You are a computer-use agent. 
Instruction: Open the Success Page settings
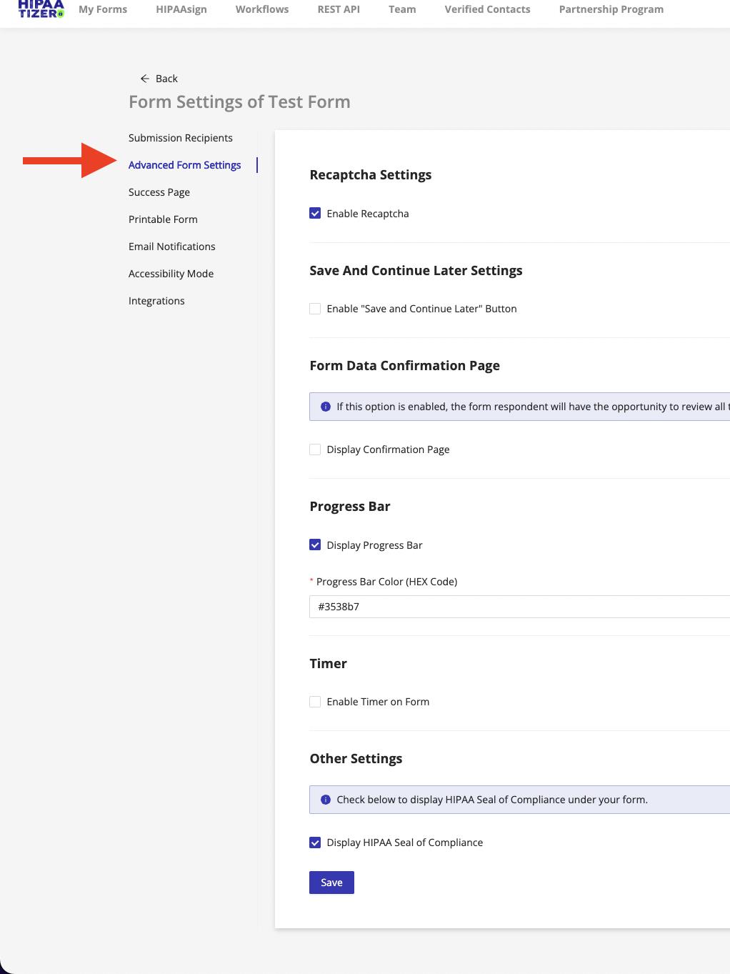pos(159,192)
